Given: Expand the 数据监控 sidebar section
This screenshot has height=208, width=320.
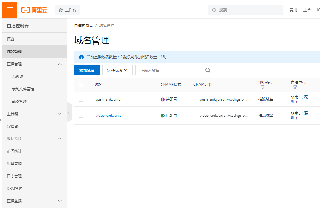Looking at the screenshot, I should [60, 139].
